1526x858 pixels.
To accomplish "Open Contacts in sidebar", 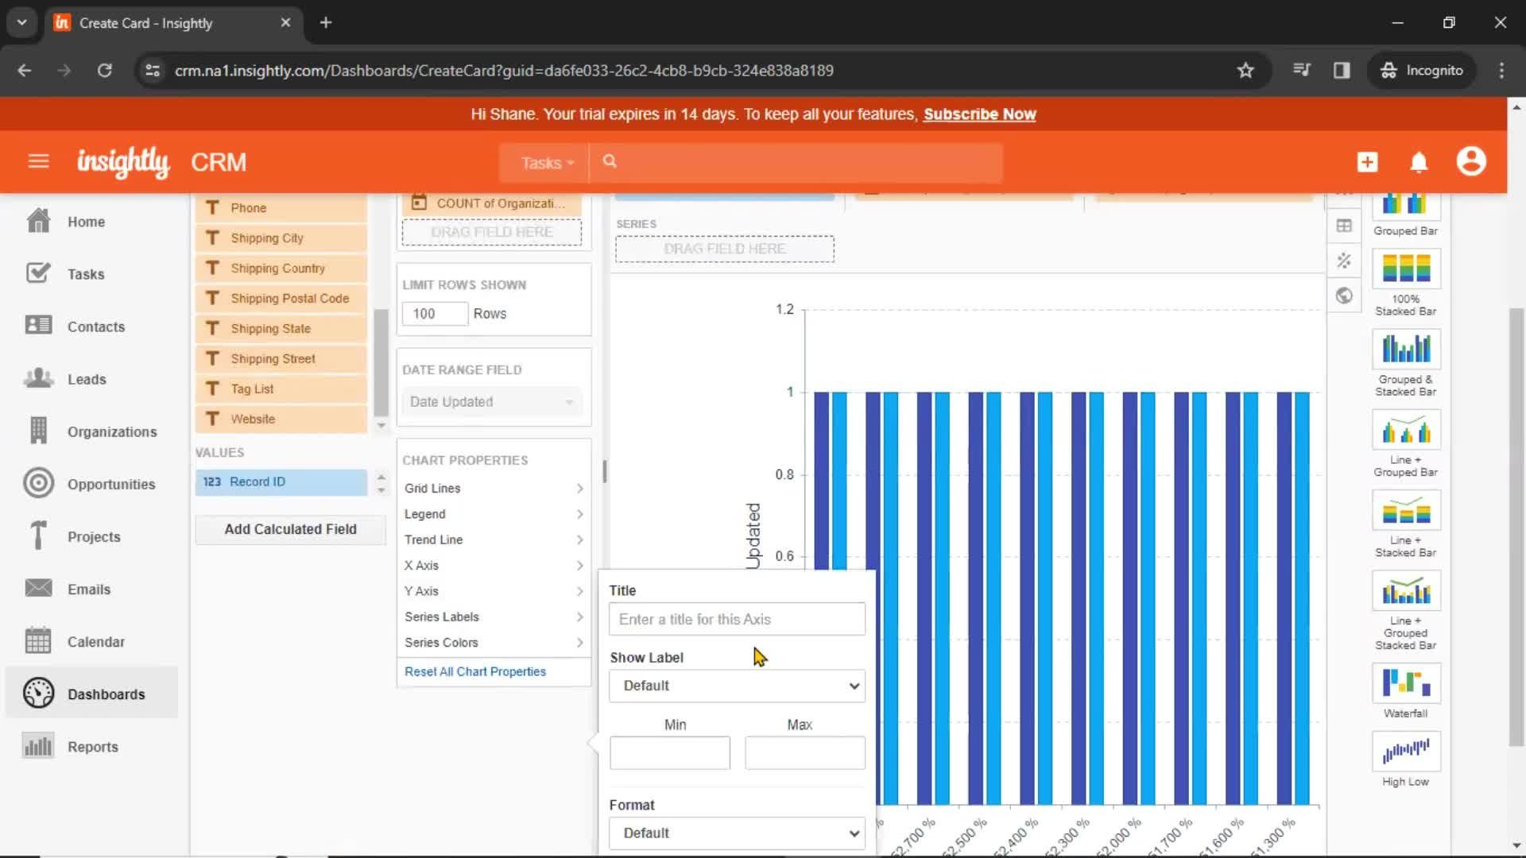I will tap(95, 327).
